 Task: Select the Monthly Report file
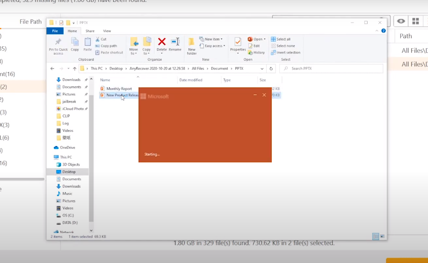click(x=119, y=89)
